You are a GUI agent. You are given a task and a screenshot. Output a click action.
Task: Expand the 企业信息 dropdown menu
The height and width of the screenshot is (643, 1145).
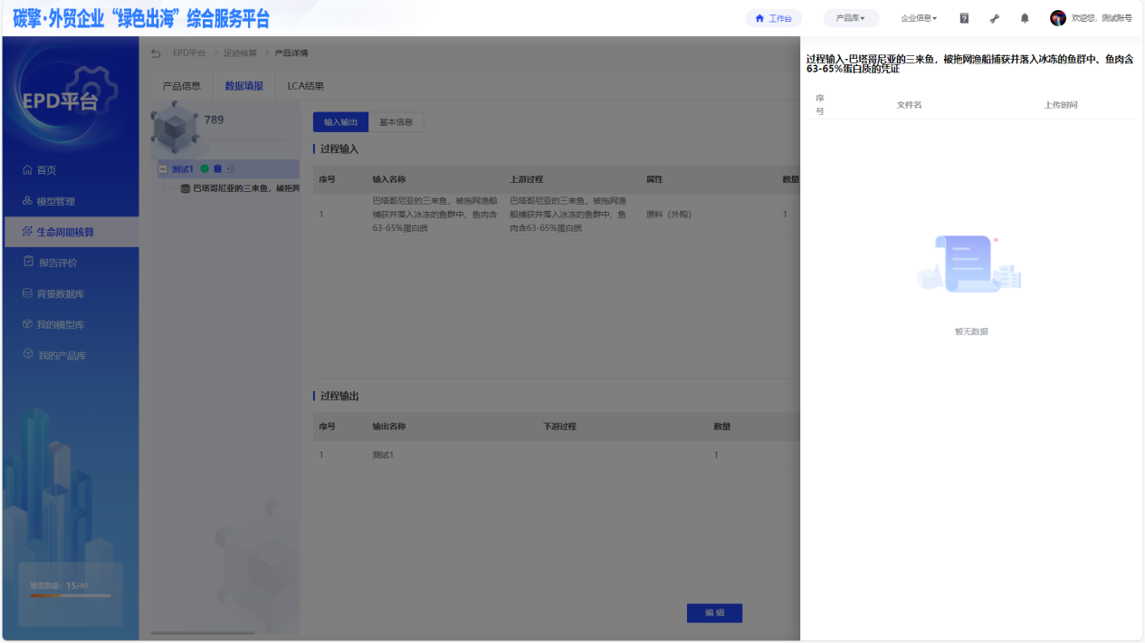coord(918,18)
